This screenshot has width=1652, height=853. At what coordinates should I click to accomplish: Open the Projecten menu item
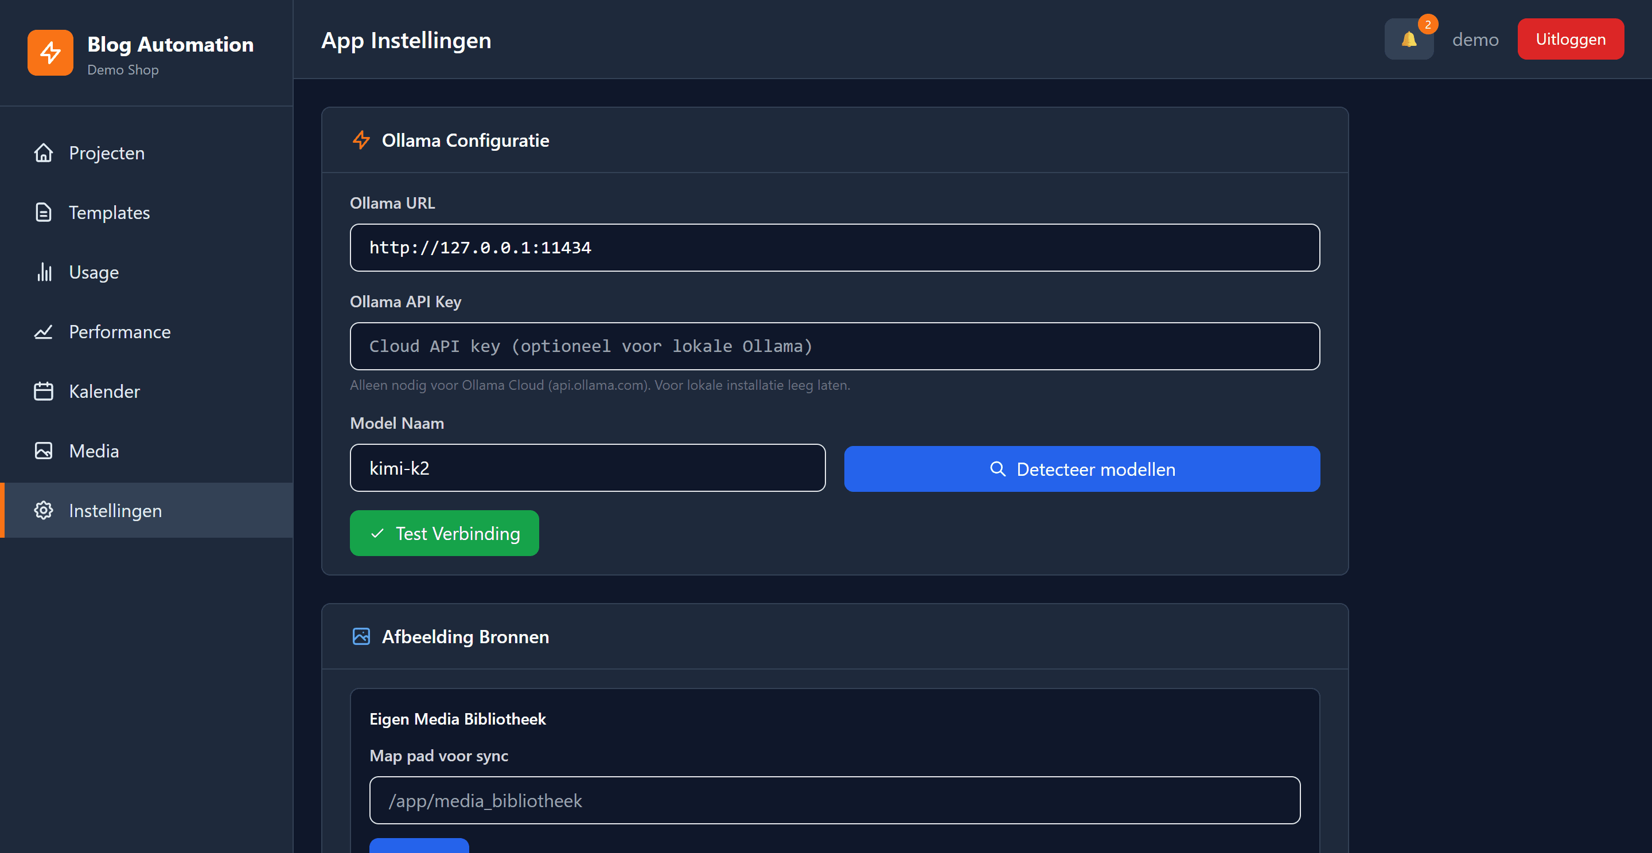(147, 153)
